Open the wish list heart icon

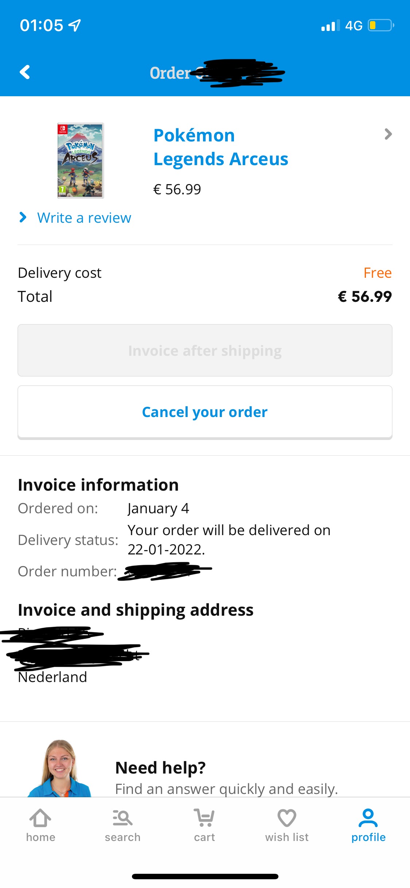pyautogui.click(x=287, y=818)
